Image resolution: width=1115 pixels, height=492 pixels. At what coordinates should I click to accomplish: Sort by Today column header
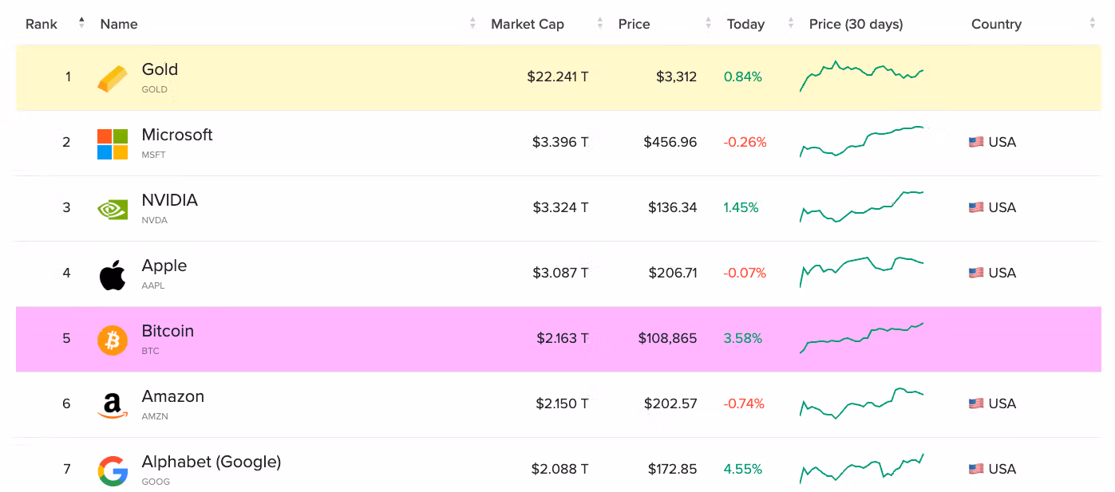pyautogui.click(x=745, y=24)
